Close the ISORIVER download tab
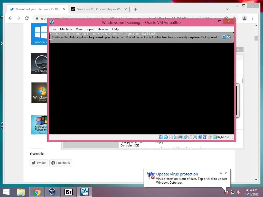Viewport: 263px width, 197px height. click(x=64, y=9)
